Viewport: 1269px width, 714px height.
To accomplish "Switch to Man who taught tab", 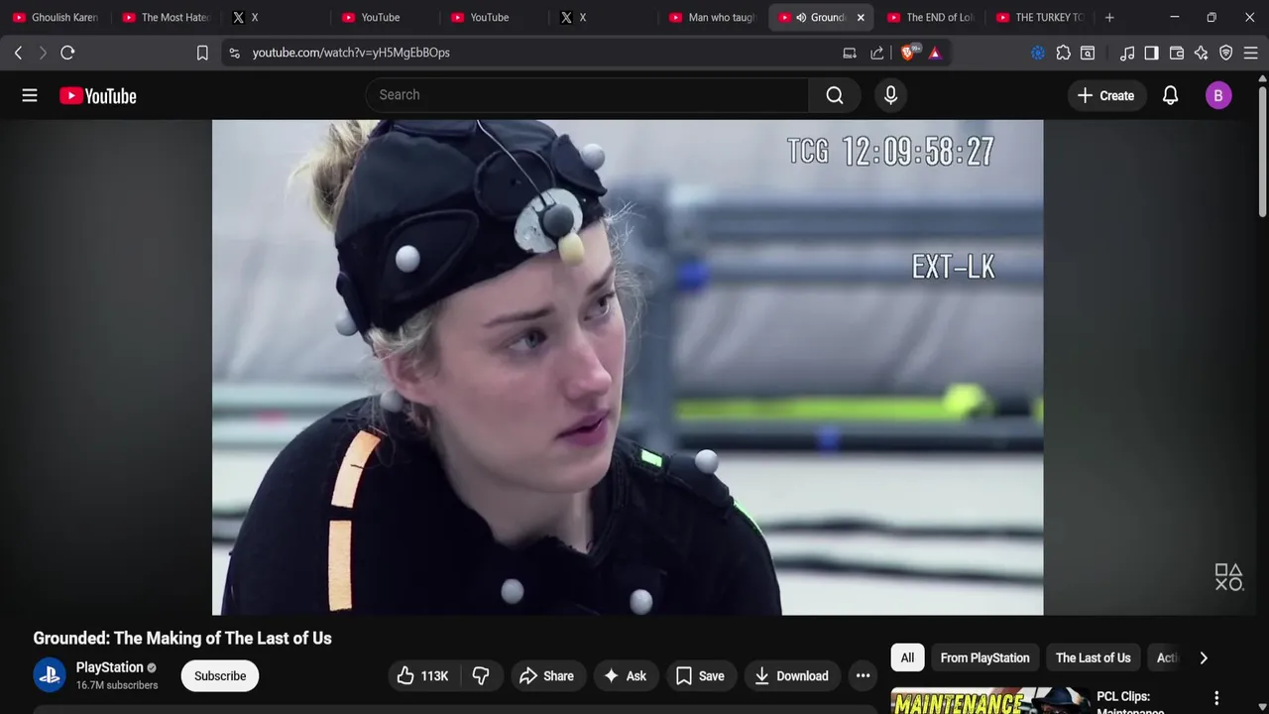I will point(711,17).
